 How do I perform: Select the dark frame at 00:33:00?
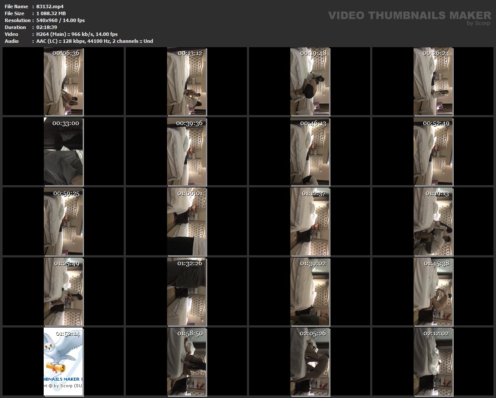64,151
